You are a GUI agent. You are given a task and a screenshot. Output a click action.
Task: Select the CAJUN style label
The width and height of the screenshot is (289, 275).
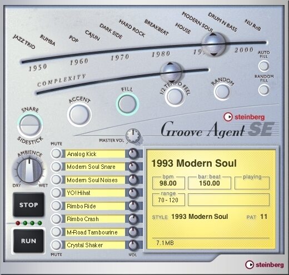[93, 35]
